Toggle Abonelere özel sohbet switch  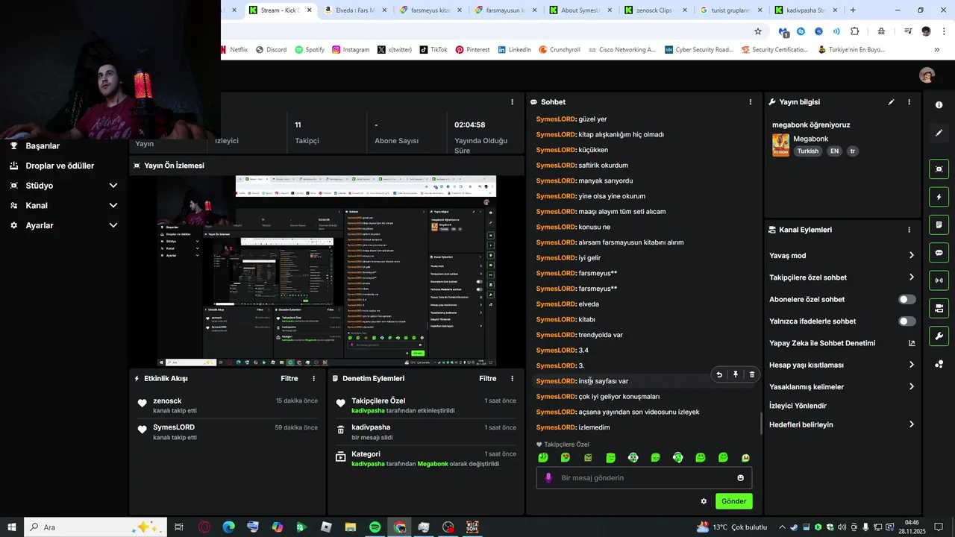click(907, 299)
